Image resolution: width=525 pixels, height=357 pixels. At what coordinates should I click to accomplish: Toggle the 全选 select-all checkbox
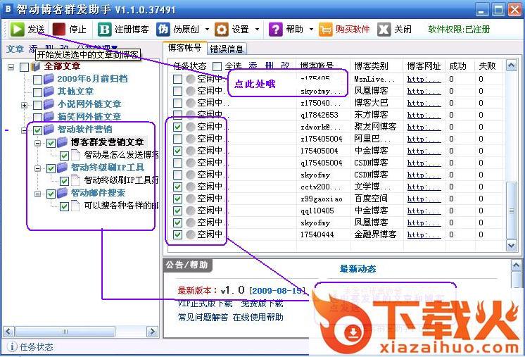[x=217, y=66]
